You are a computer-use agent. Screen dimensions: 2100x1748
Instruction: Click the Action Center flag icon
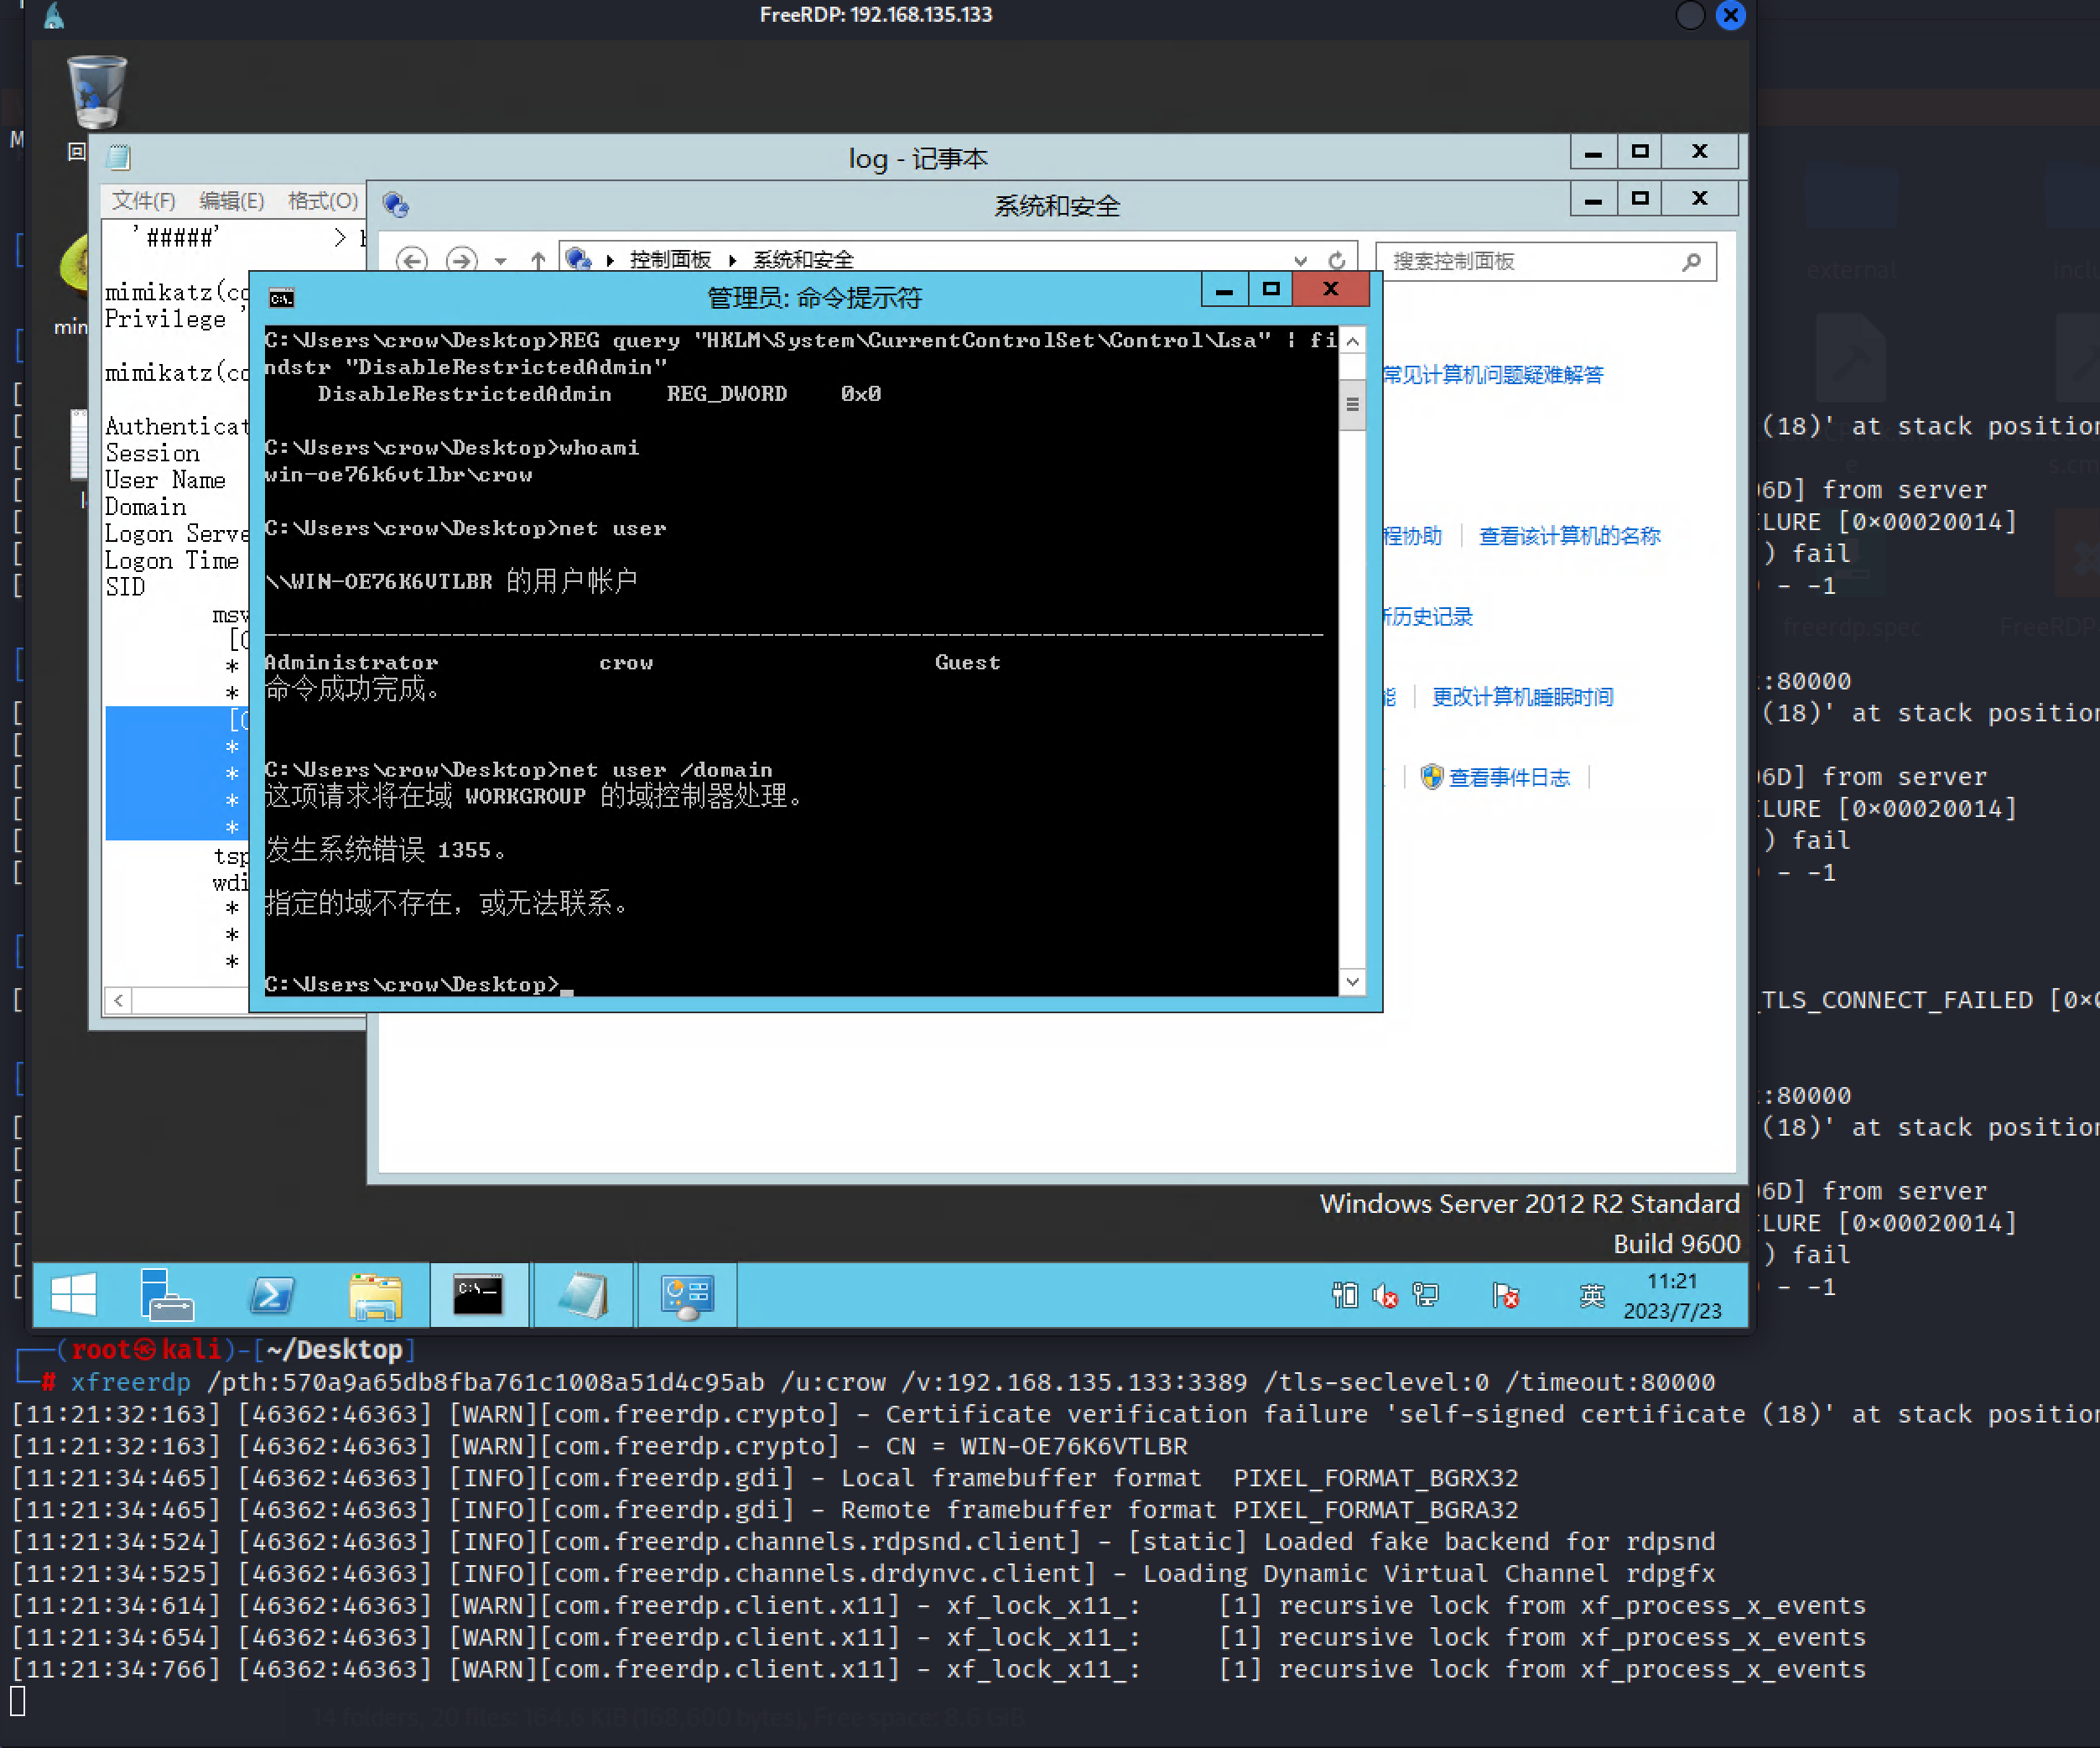pos(1505,1296)
